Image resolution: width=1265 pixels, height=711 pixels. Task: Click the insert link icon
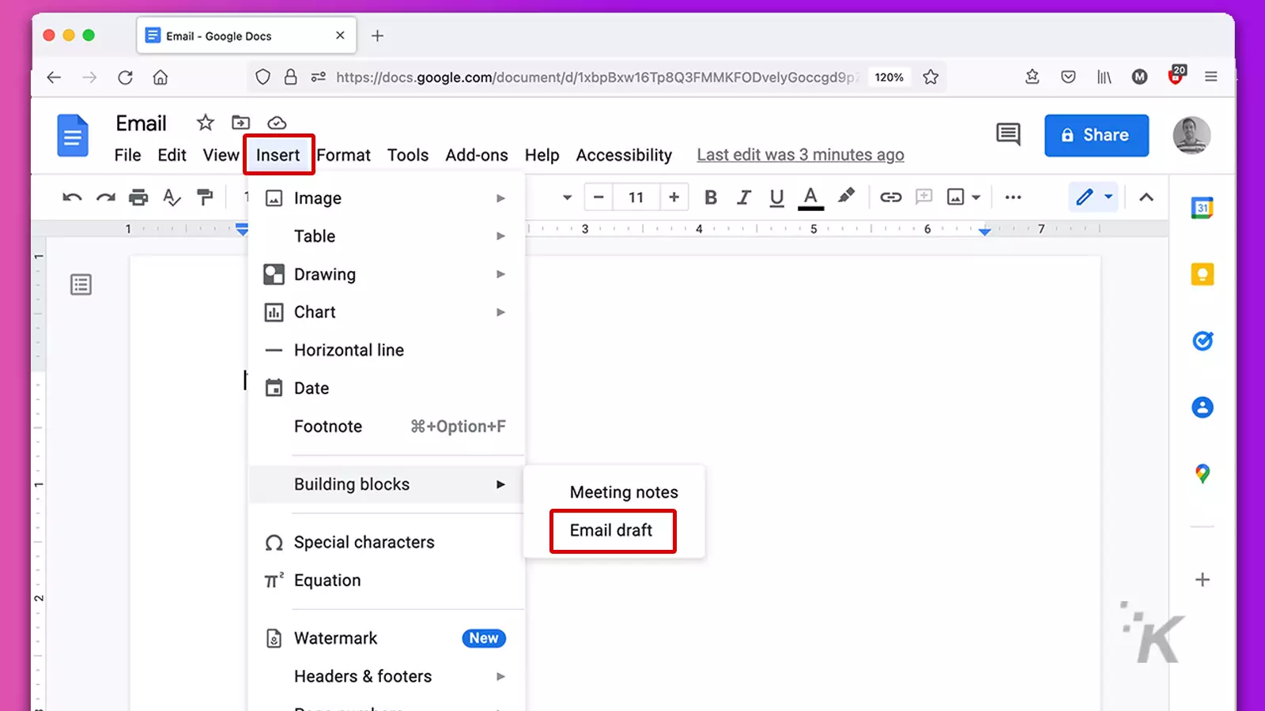pyautogui.click(x=890, y=197)
